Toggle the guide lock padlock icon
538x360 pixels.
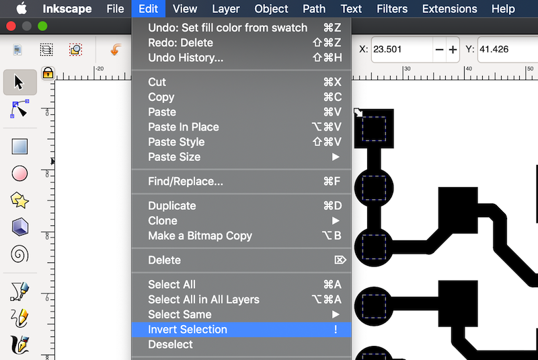[48, 73]
